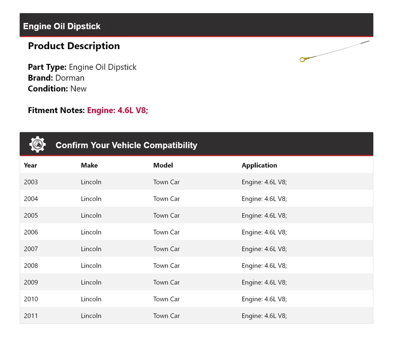Click the Dorman brand name text
This screenshot has width=393, height=337.
coord(70,78)
